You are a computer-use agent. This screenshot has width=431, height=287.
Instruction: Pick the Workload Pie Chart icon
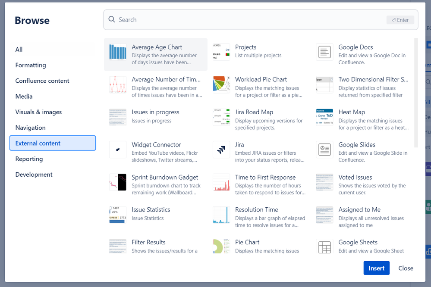221,84
